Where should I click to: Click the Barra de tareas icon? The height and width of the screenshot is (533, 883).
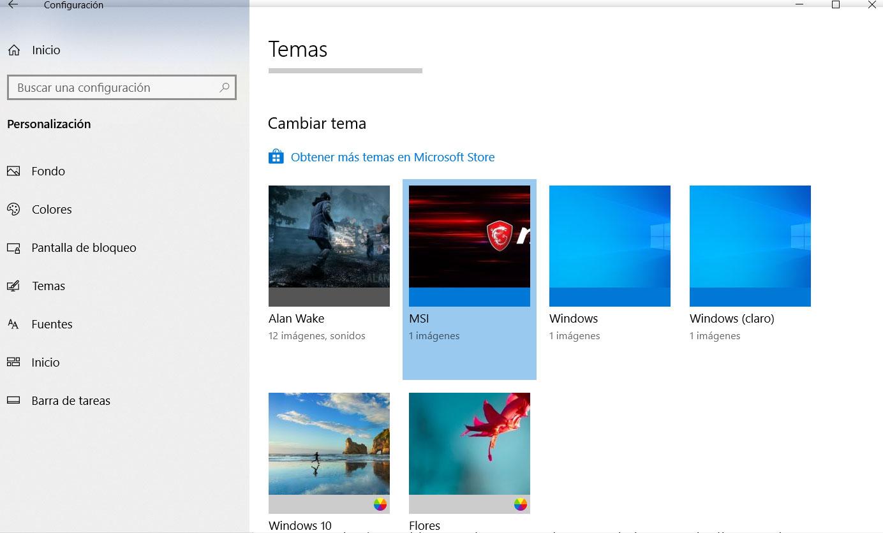pyautogui.click(x=13, y=400)
